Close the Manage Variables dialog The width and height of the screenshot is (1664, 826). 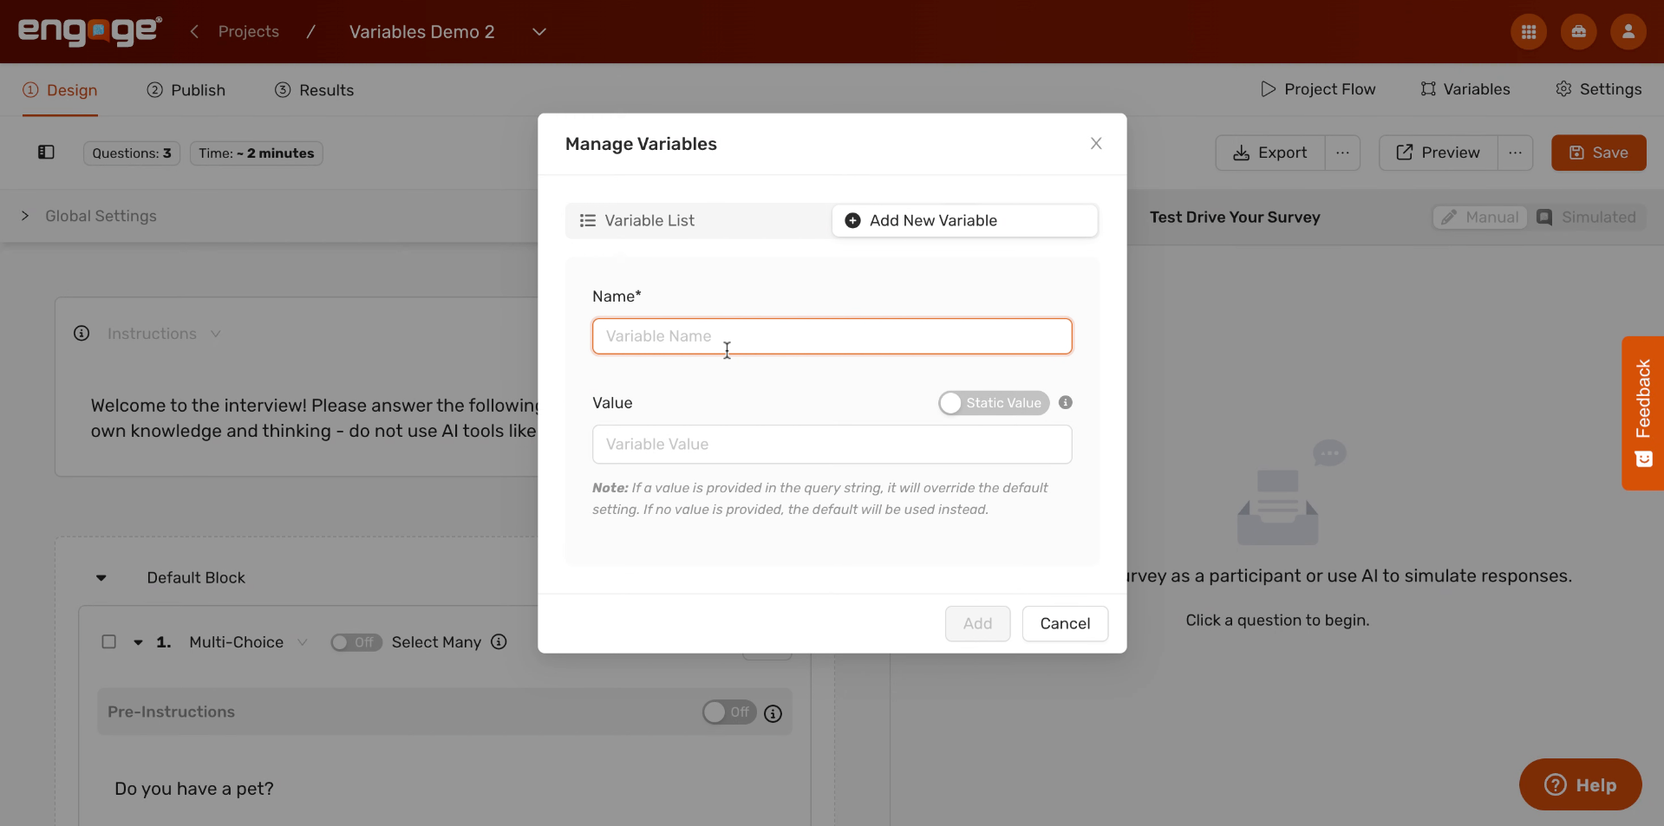click(x=1096, y=144)
